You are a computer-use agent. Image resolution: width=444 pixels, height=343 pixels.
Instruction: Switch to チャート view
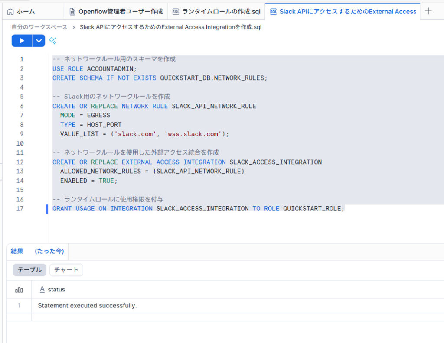(x=66, y=270)
